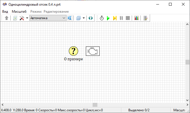
Task: Expand the stacked windows dropdown arrow
Action: (84, 18)
